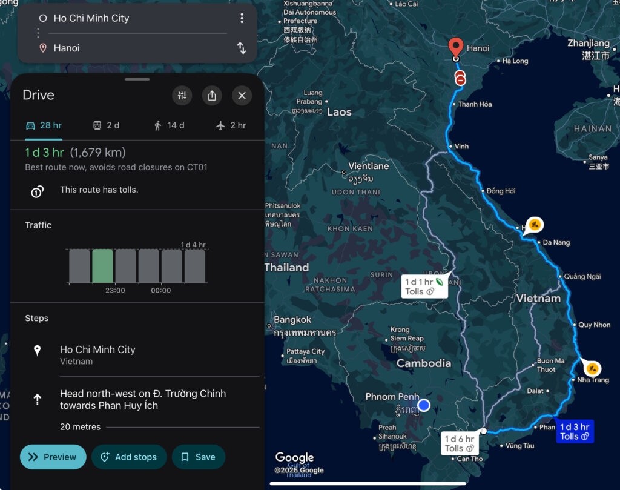Click the red Hanoi destination pin
The width and height of the screenshot is (620, 490).
coord(456,47)
